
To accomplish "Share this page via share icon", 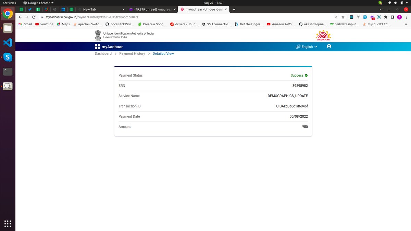I will tap(336, 17).
